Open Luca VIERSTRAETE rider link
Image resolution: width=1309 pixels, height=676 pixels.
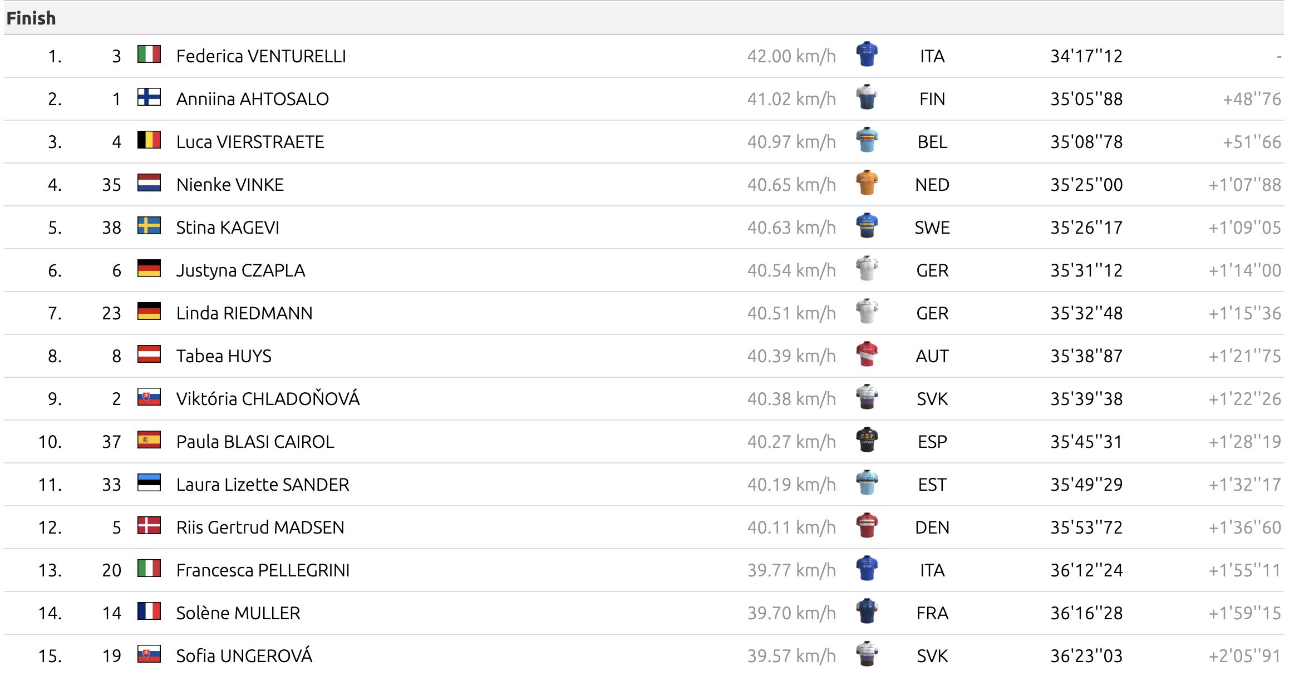250,142
